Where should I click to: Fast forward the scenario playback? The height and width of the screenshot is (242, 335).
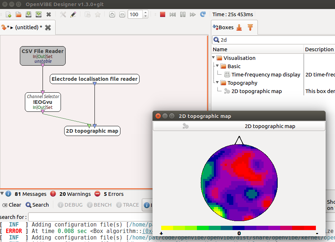tap(193, 14)
